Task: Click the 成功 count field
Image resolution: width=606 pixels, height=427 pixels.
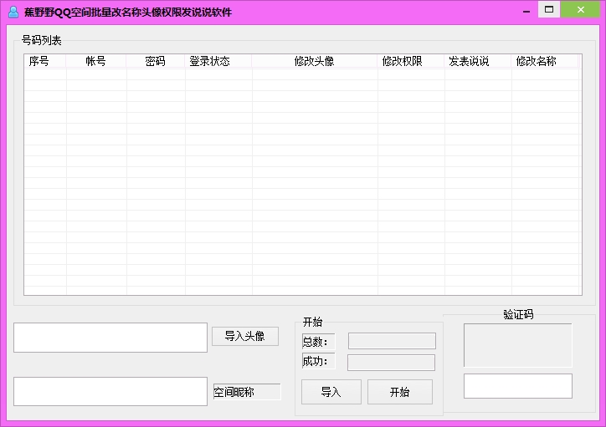Action: tap(391, 363)
